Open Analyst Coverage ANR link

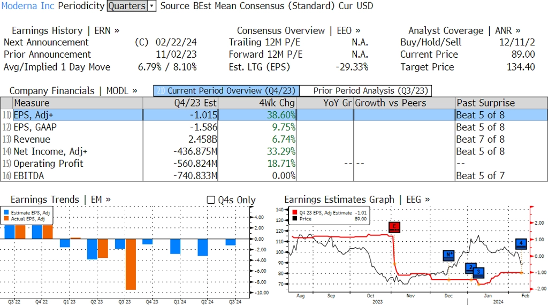(464, 30)
